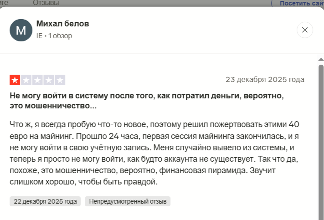The image size is (324, 220).
Task: Click the vertical scrollbar thumb
Action: point(321,137)
